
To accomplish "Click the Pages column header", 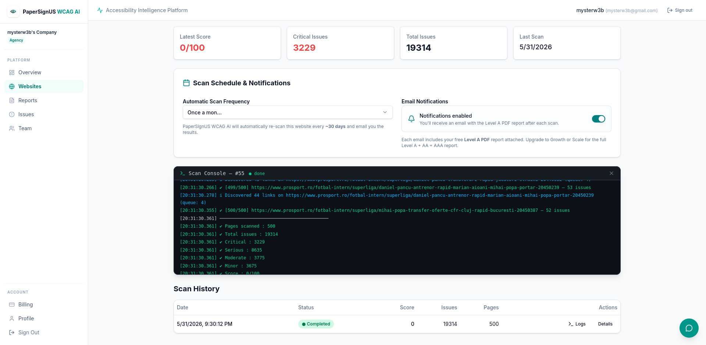I will [x=491, y=307].
